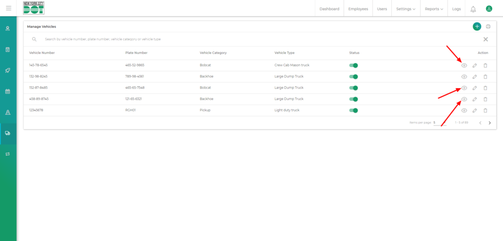Image resolution: width=503 pixels, height=241 pixels.
Task: Expand the Reports dropdown menu
Action: point(434,9)
